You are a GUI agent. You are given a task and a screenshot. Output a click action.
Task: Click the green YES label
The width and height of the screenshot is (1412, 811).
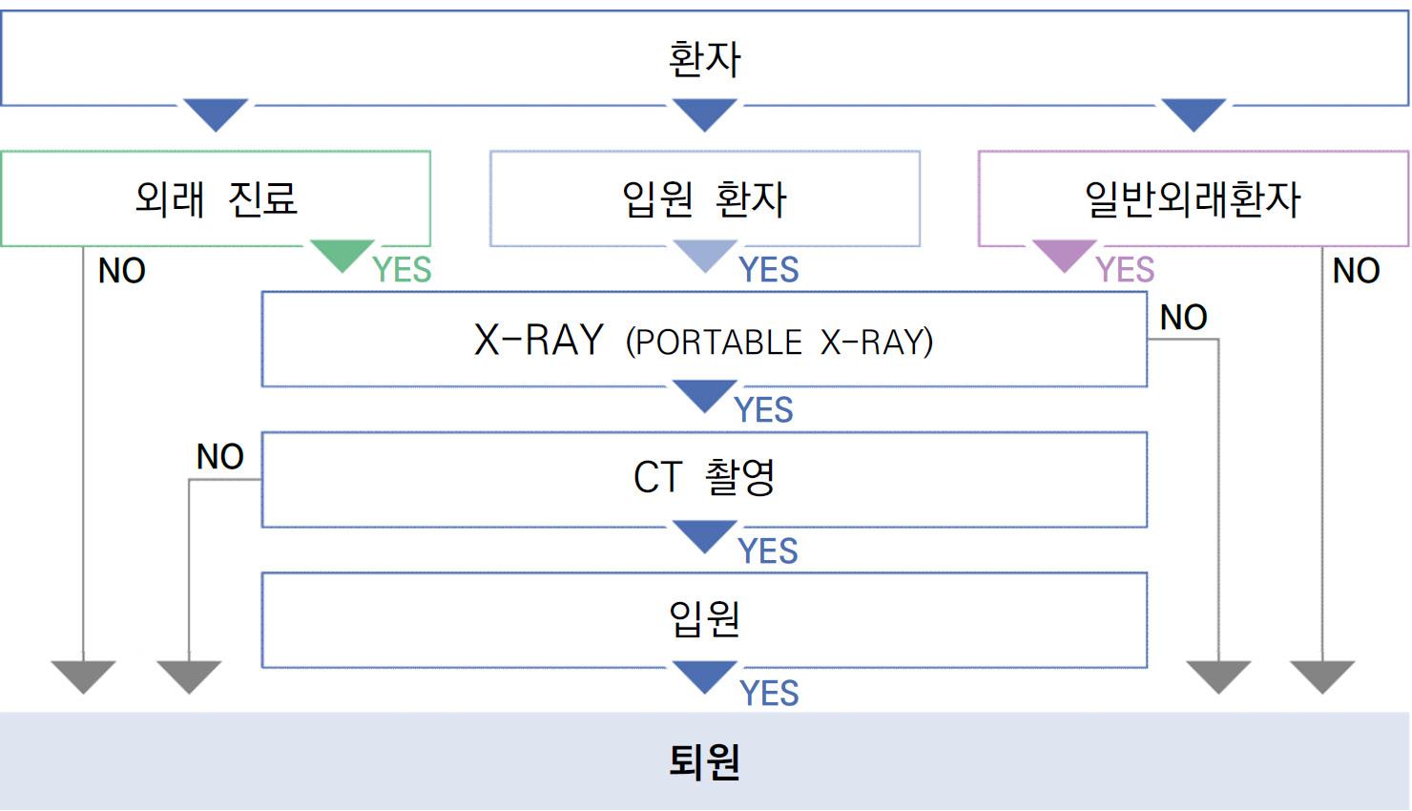[402, 270]
